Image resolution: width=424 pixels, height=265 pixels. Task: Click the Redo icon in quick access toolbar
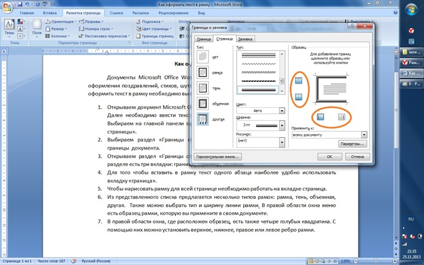(38, 4)
